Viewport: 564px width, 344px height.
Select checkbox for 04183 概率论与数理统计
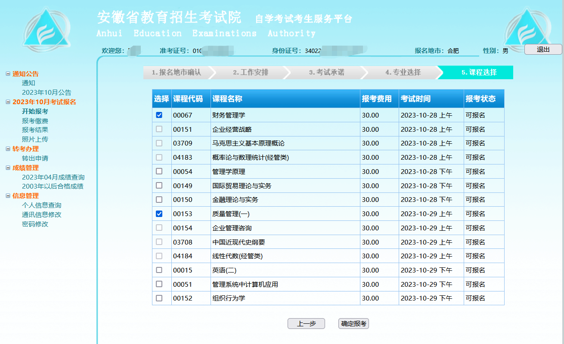[159, 157]
